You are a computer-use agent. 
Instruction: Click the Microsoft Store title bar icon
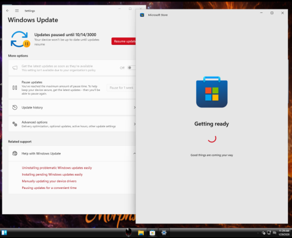coord(142,15)
